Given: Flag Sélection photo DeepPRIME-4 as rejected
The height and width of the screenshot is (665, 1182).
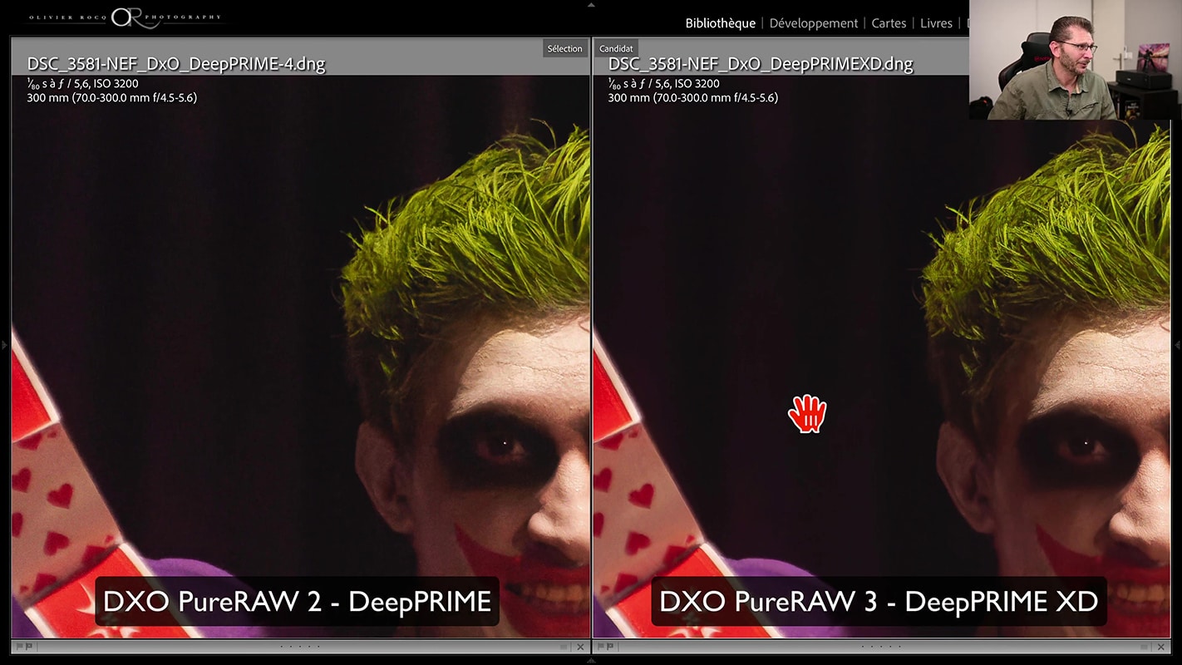Looking at the screenshot, I should [28, 647].
